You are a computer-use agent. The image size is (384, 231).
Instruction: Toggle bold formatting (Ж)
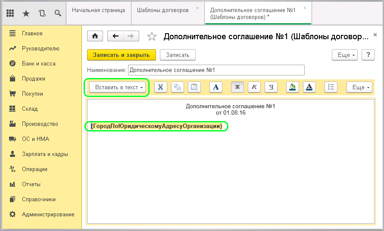click(x=237, y=87)
